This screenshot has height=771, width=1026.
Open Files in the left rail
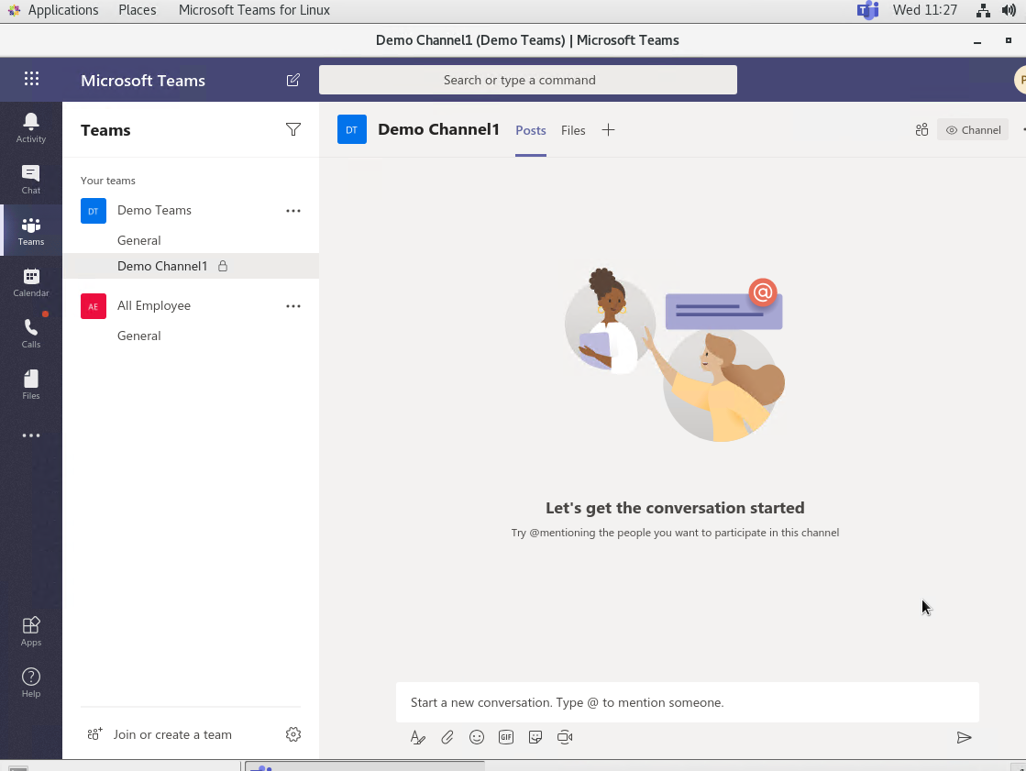click(x=31, y=385)
